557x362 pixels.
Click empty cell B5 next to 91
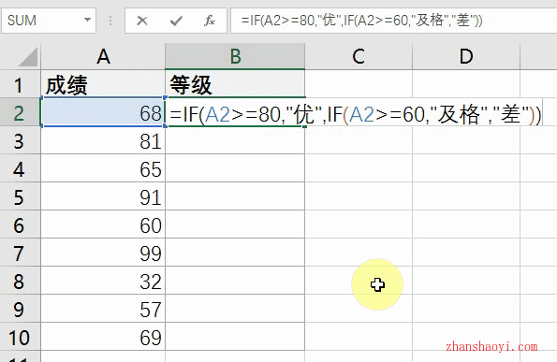click(235, 196)
